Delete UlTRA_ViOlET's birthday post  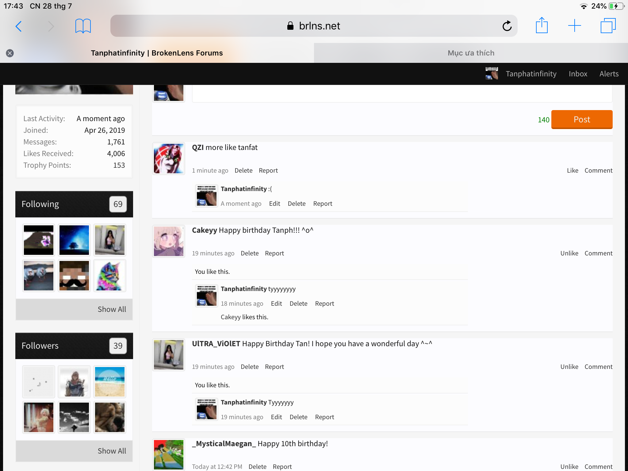(250, 367)
